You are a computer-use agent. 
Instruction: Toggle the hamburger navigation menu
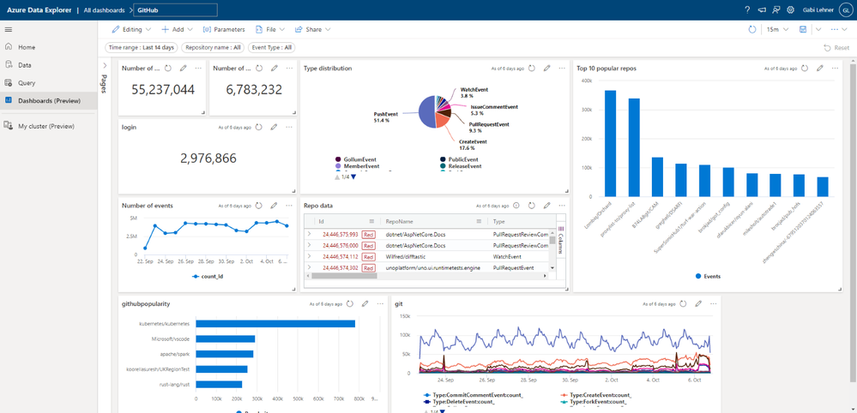point(9,29)
